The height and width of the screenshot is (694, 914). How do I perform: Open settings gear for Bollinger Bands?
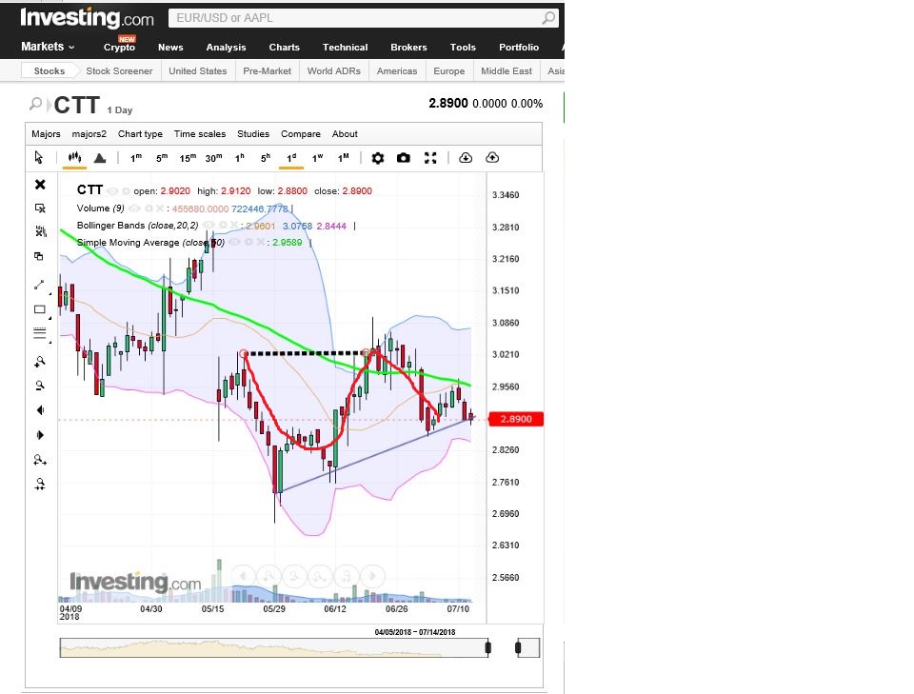click(x=223, y=226)
